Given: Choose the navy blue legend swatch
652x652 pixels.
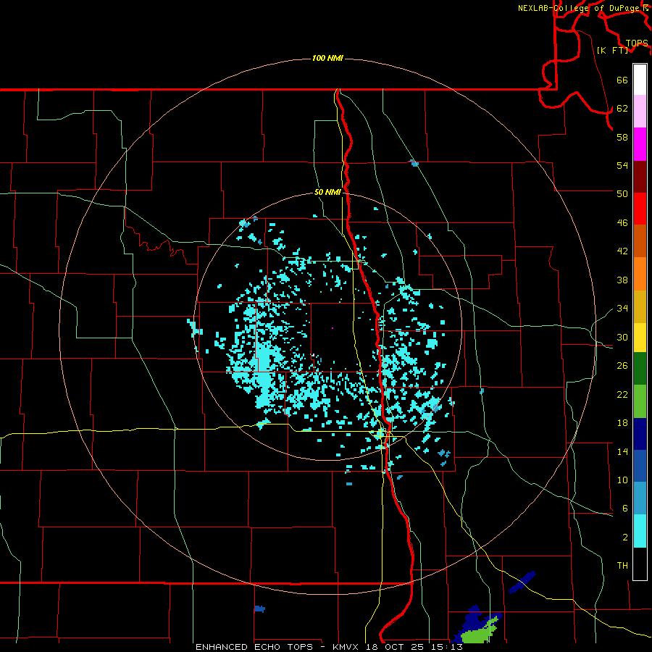Looking at the screenshot, I should tap(640, 434).
